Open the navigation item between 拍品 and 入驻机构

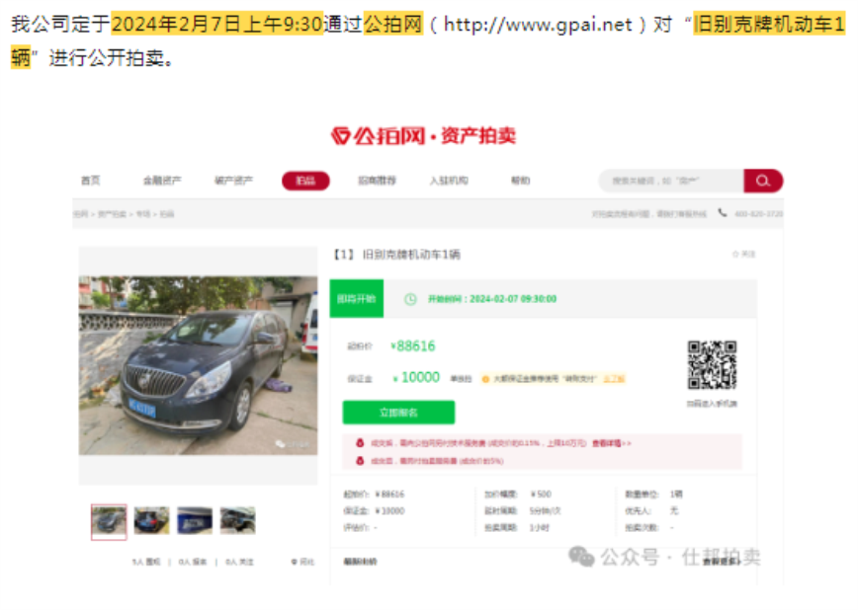tap(377, 181)
